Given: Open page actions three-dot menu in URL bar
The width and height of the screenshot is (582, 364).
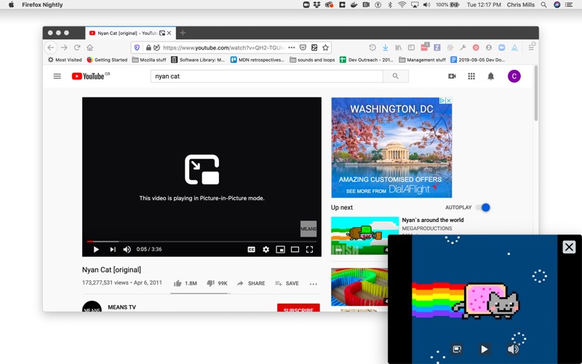Looking at the screenshot, I should [x=292, y=47].
